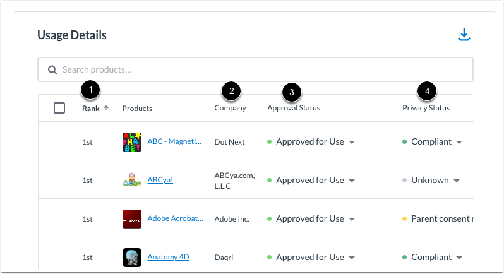Screen dimensions: 504x274
Task: Click the Company column header
Action: [x=230, y=108]
